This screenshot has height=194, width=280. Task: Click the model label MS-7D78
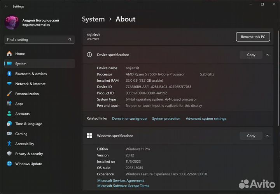[93, 39]
